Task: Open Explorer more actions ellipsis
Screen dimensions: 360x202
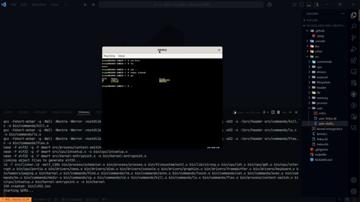Action: [343, 14]
